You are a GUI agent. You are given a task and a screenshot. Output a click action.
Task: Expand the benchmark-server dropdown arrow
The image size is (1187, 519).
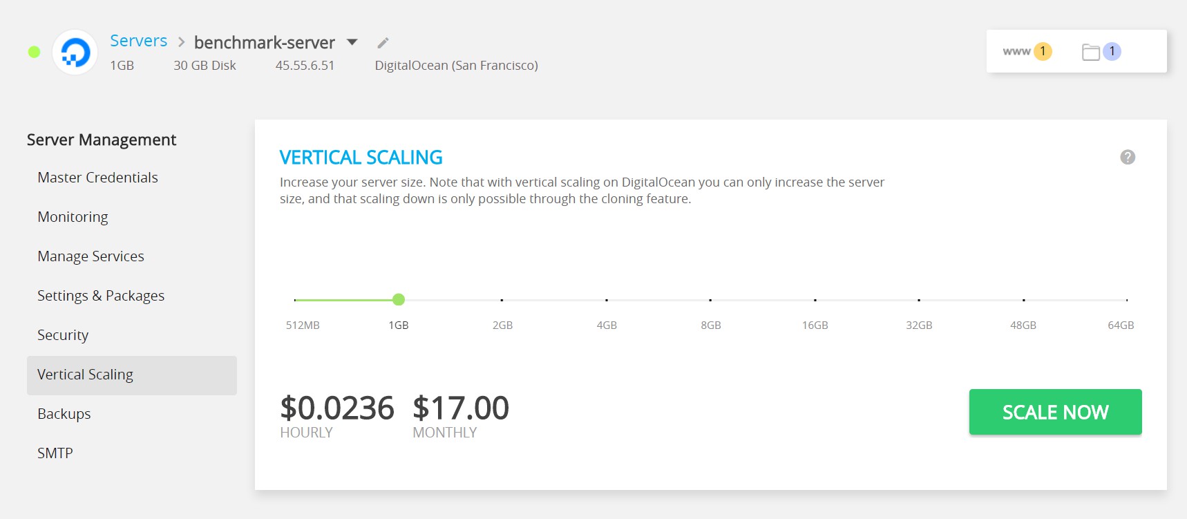tap(352, 42)
